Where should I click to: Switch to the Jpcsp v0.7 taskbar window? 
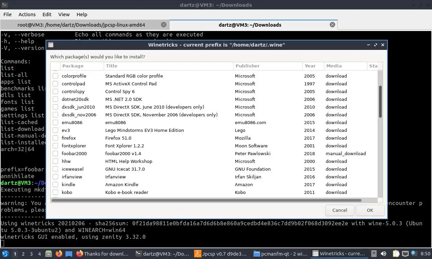[221, 254]
